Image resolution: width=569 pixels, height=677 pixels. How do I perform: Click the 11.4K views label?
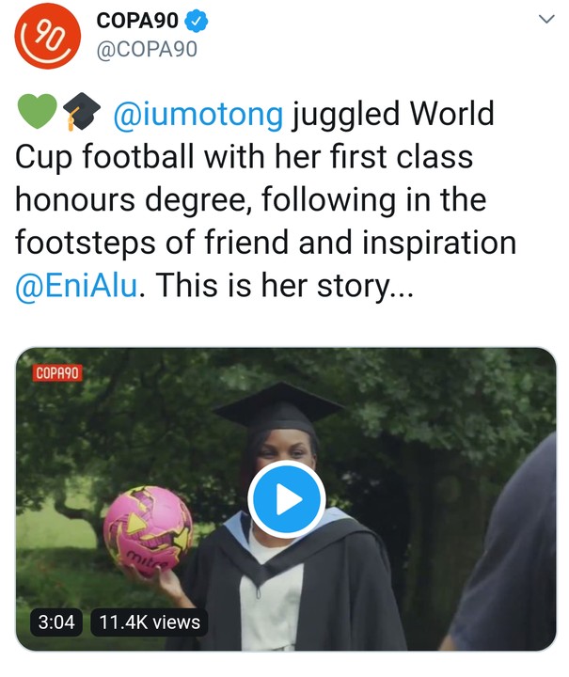point(150,622)
